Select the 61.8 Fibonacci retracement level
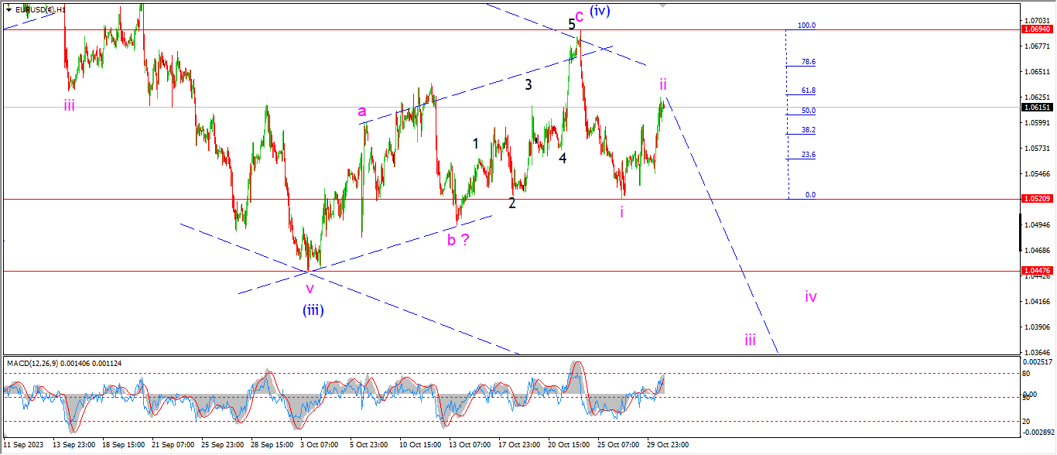 [x=808, y=91]
